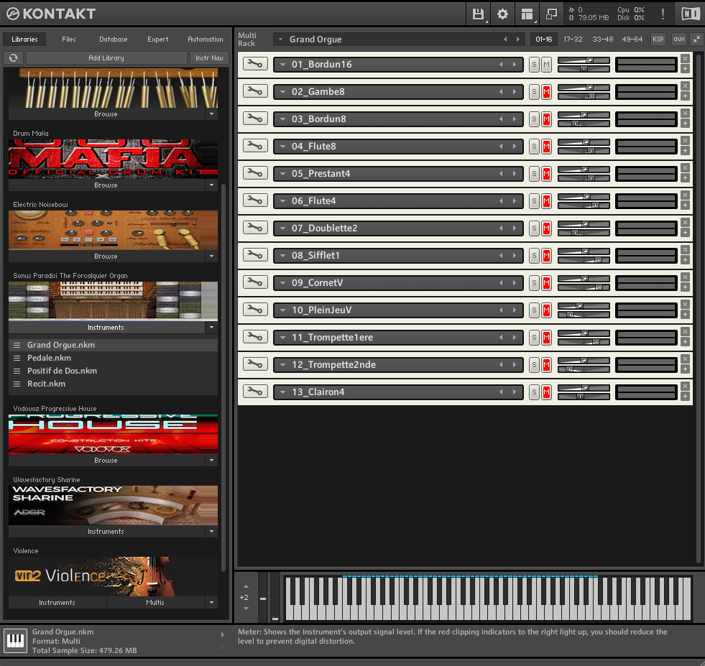
Task: Open 07_Doublette2 instrument name dropdown
Action: (x=283, y=228)
